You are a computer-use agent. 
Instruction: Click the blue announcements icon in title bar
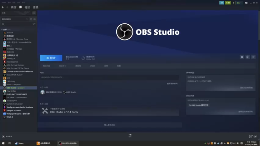[x=222, y=3]
